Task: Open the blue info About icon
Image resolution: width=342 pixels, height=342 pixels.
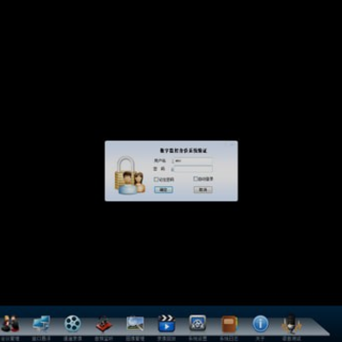Action: pos(260,324)
